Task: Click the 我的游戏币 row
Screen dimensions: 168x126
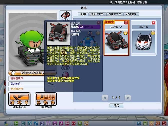Action: 32,78
